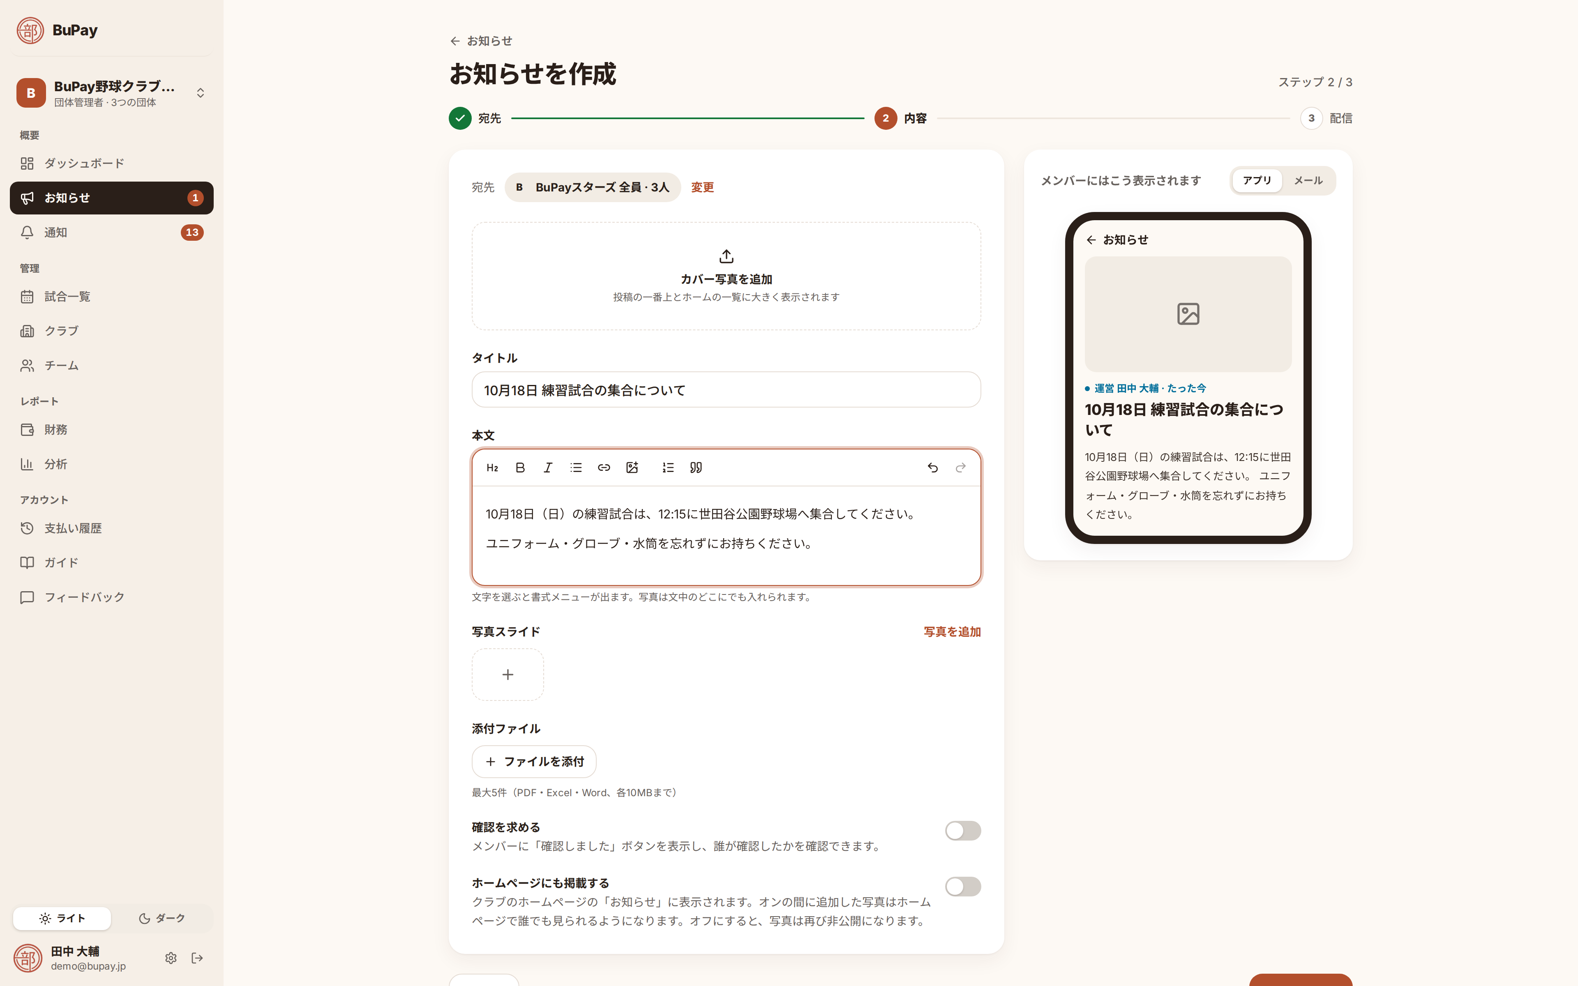The image size is (1578, 986).
Task: Open 試合一覧 in sidebar
Action: pyautogui.click(x=111, y=297)
